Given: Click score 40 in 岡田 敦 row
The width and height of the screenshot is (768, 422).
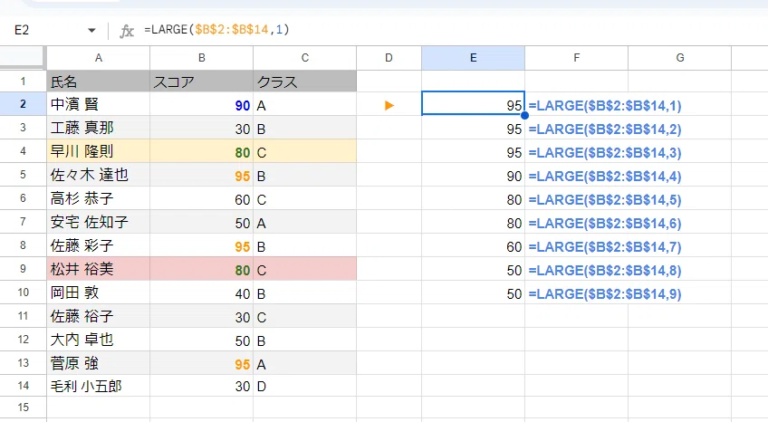Looking at the screenshot, I should 202,293.
